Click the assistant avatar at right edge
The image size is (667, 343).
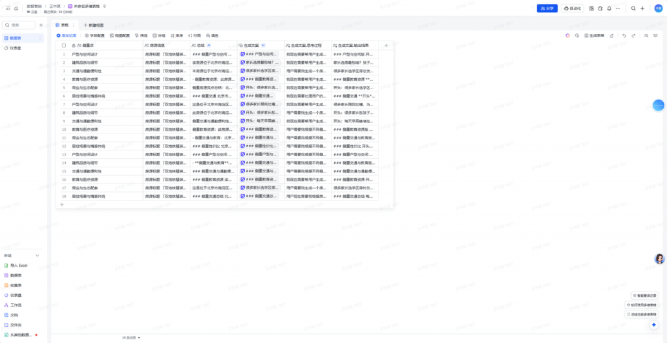click(659, 258)
